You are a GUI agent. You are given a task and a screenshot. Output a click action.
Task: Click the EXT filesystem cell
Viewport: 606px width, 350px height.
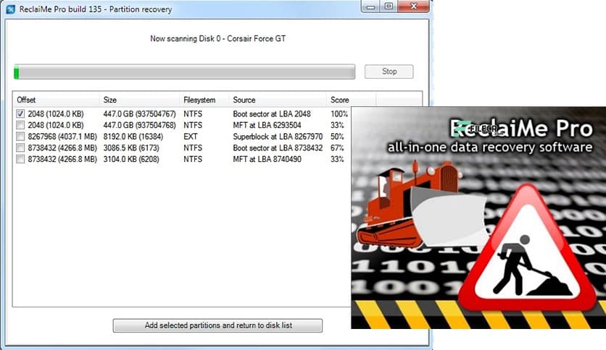(191, 137)
